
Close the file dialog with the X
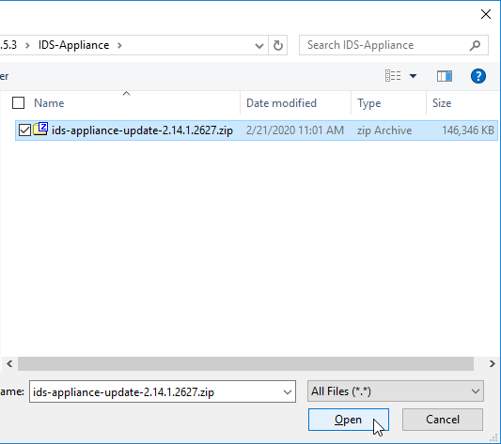486,14
